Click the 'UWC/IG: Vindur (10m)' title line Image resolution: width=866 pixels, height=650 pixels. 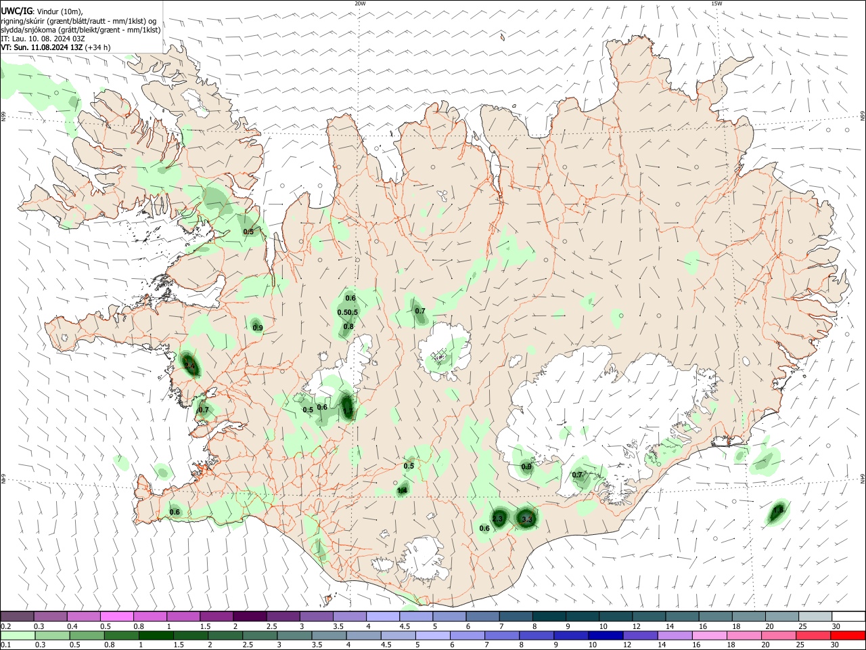tap(41, 12)
